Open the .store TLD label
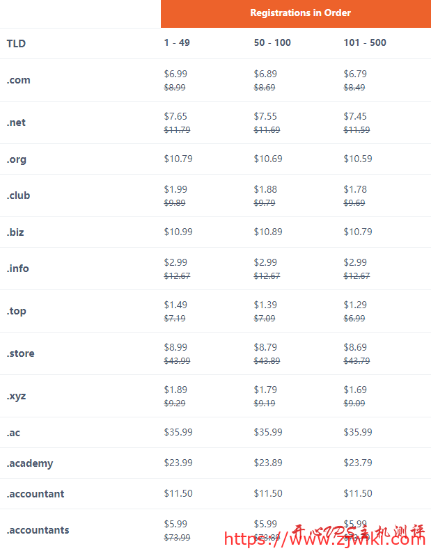The image size is (431, 551). [21, 353]
